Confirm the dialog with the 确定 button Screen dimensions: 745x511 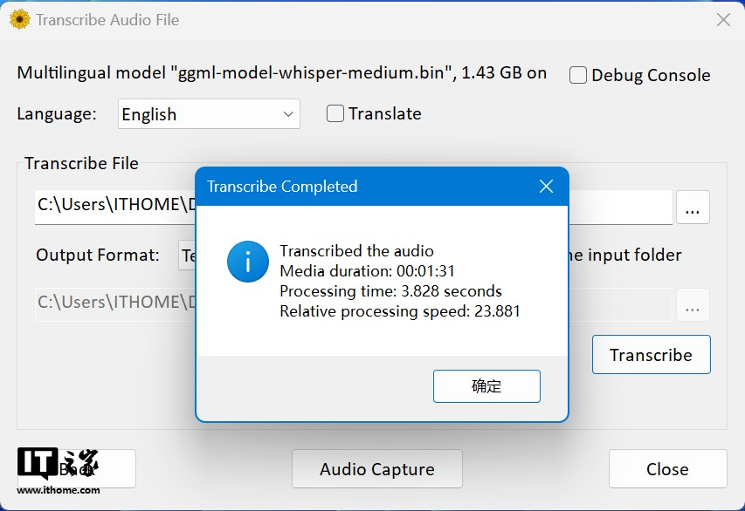pos(486,386)
